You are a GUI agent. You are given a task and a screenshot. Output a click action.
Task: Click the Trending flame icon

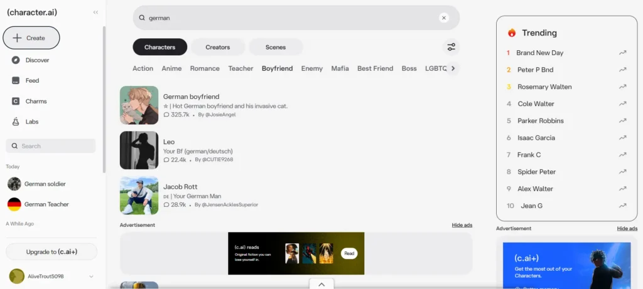[x=512, y=33]
